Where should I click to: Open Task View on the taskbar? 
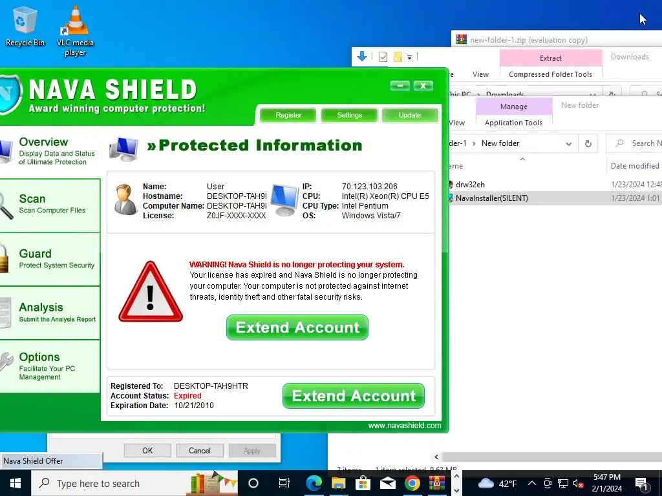pyautogui.click(x=284, y=483)
